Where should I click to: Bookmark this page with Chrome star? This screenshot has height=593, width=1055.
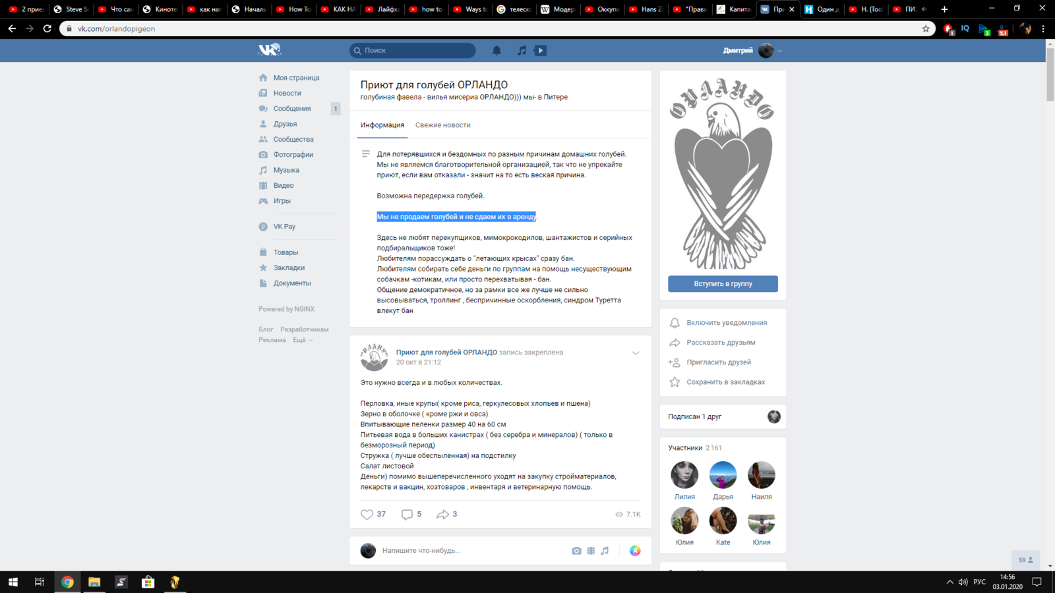926,29
